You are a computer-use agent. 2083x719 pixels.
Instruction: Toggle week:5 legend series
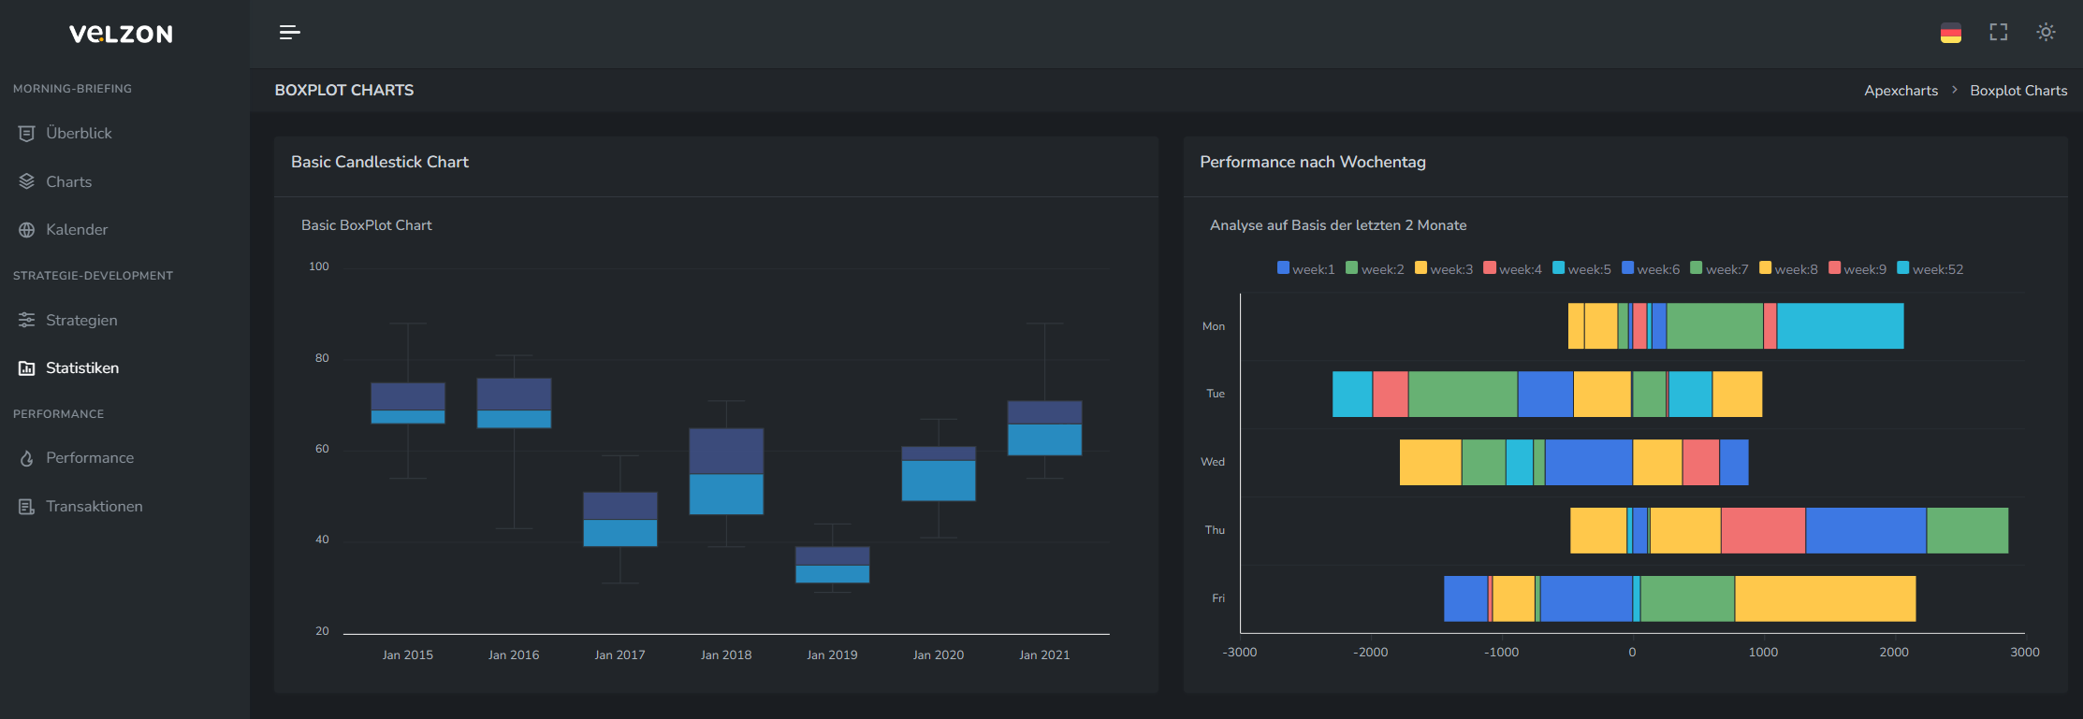point(1581,269)
